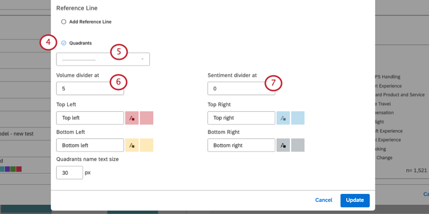Select the Quadrants radio button
The width and height of the screenshot is (429, 214).
pos(64,43)
